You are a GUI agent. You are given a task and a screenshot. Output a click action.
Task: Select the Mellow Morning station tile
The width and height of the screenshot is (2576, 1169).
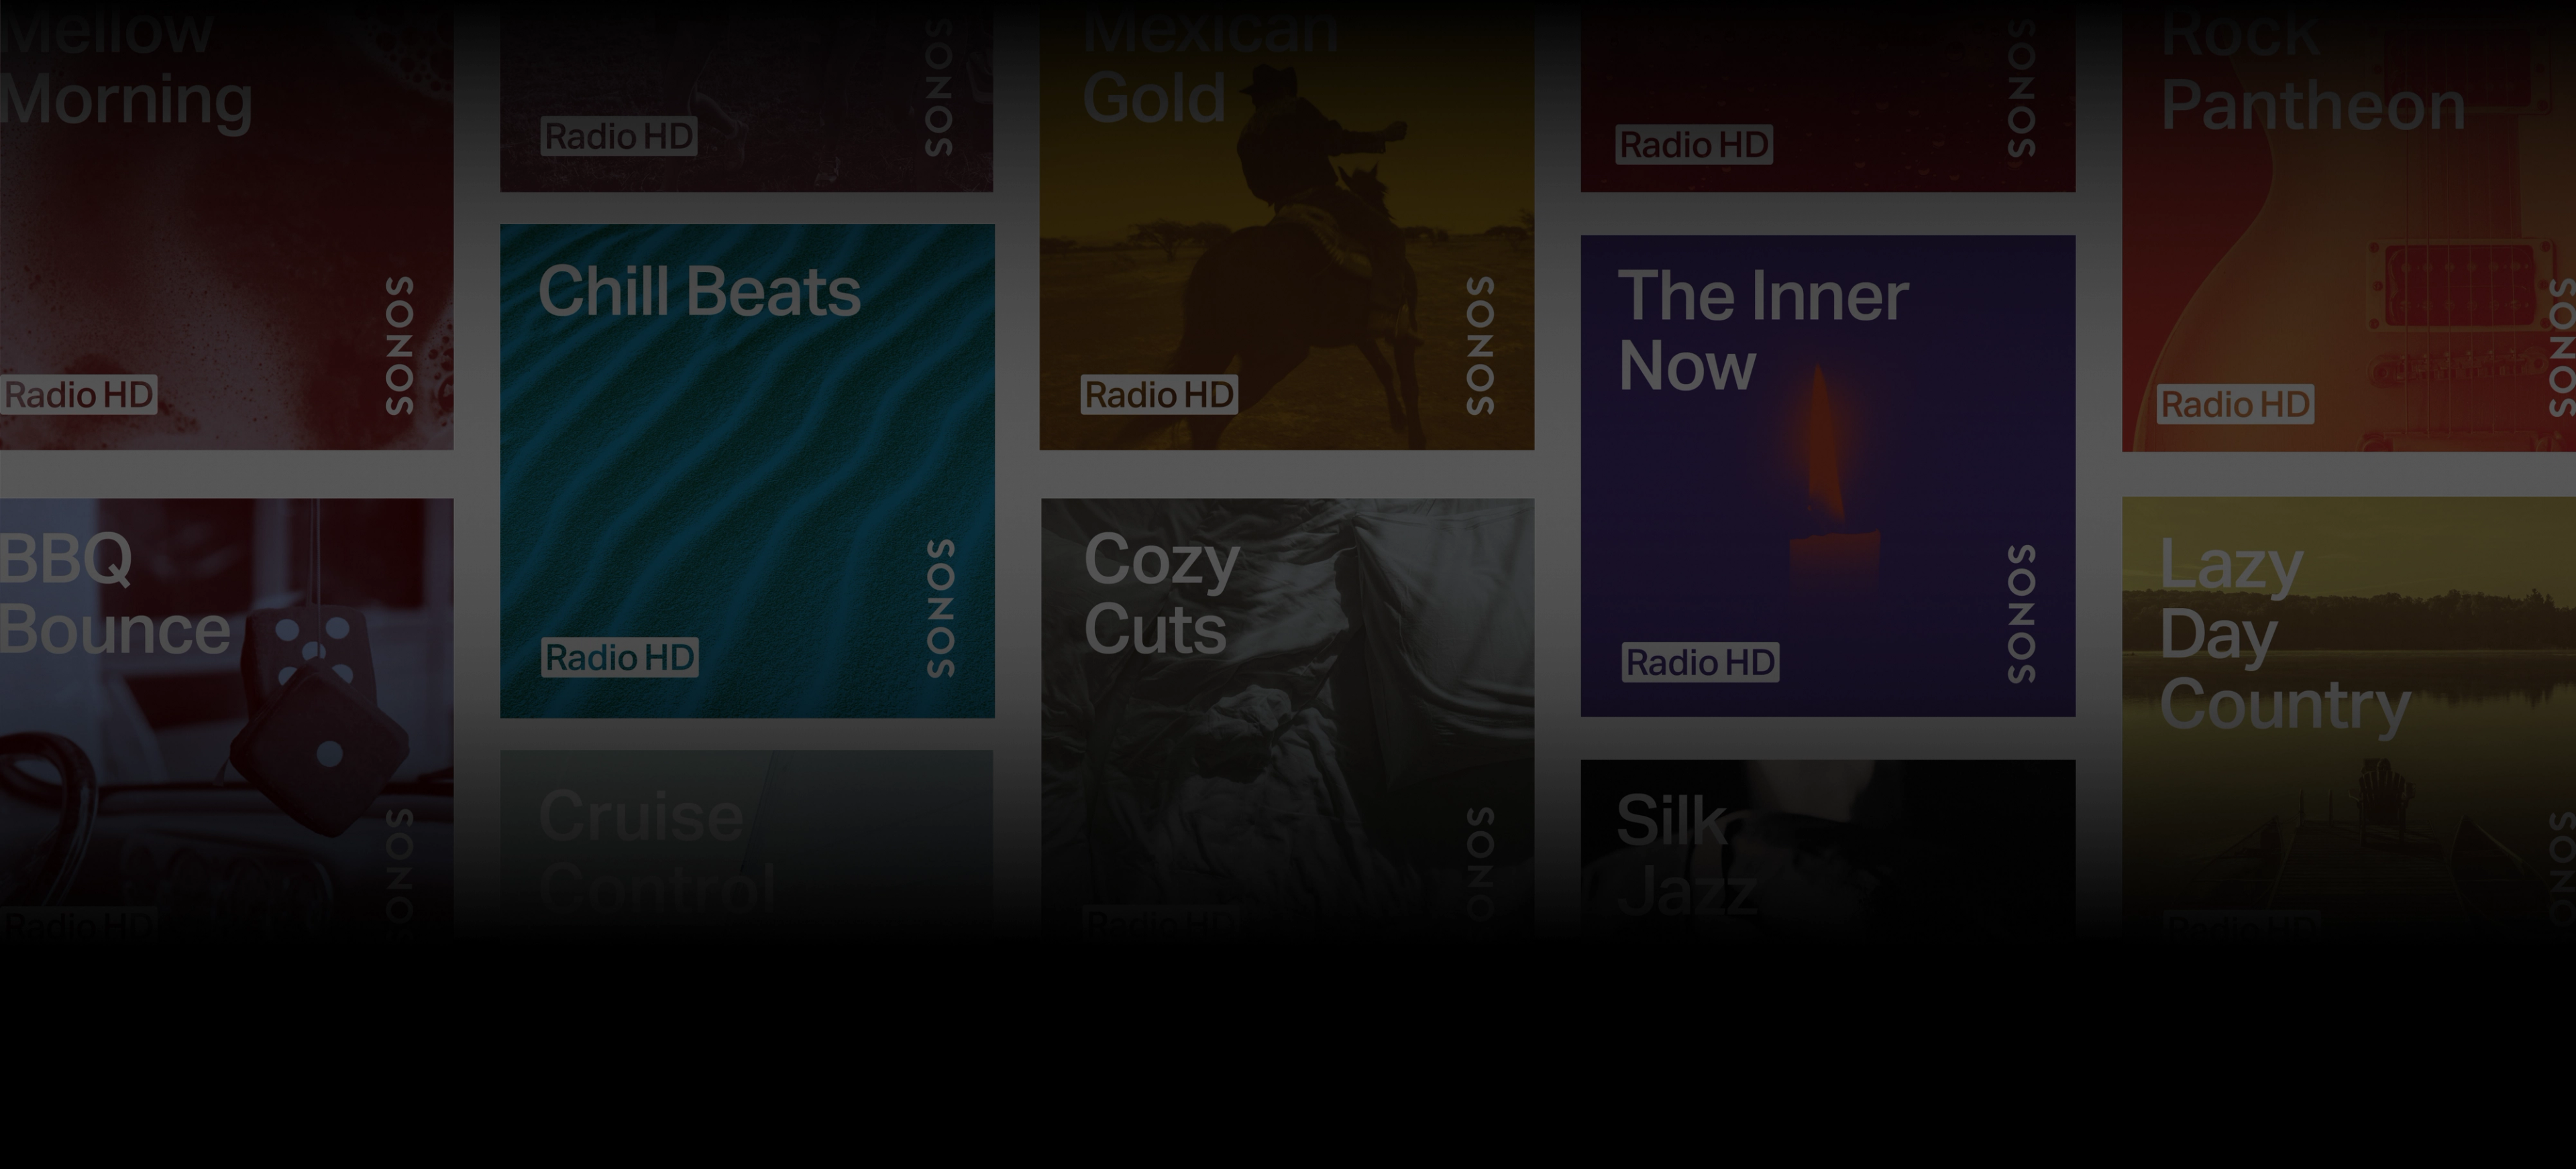226,225
